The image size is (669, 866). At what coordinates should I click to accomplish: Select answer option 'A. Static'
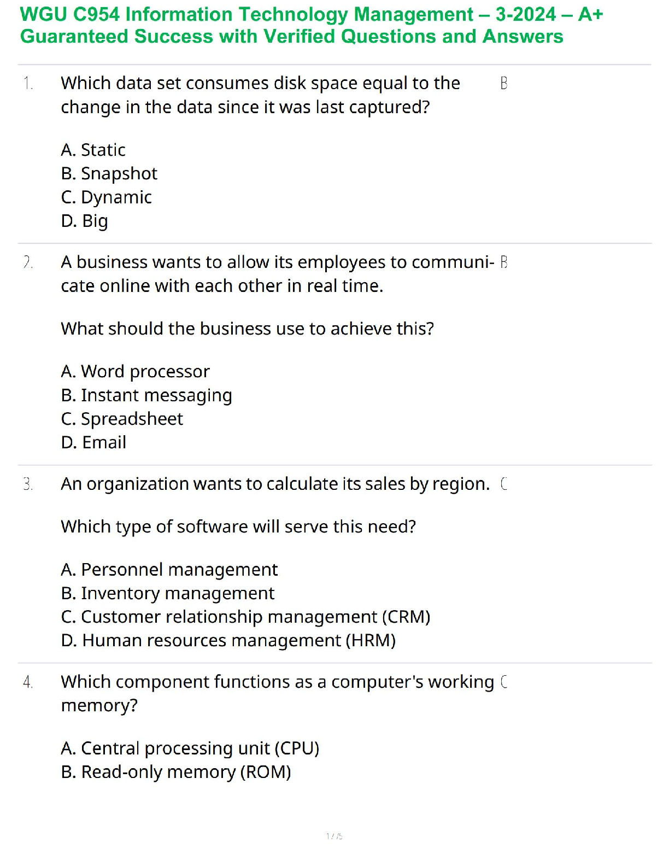[93, 150]
